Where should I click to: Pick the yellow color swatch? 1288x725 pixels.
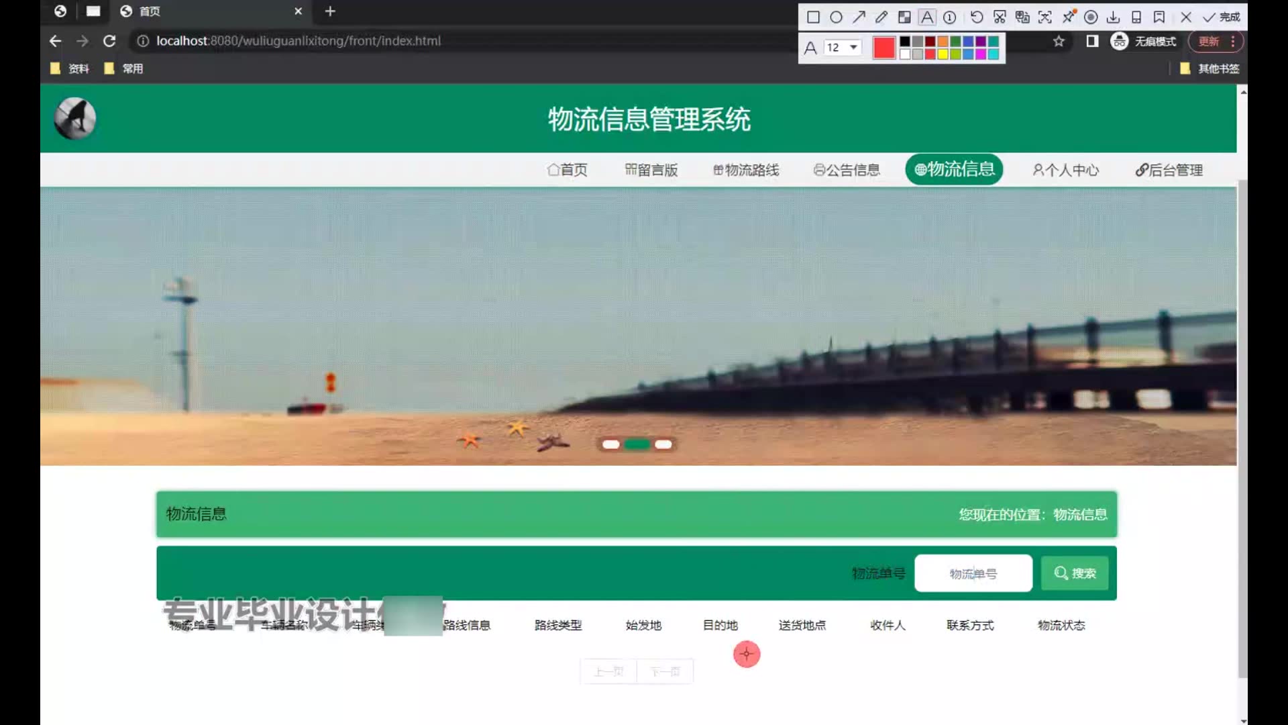coord(943,54)
